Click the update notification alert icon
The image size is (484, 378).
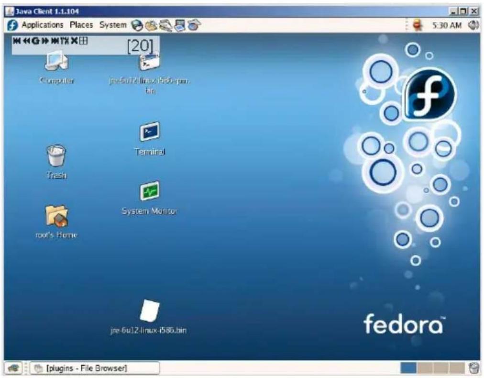point(418,25)
